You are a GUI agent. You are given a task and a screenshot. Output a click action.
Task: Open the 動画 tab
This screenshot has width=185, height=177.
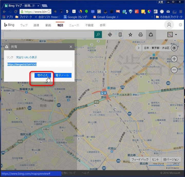48,25
